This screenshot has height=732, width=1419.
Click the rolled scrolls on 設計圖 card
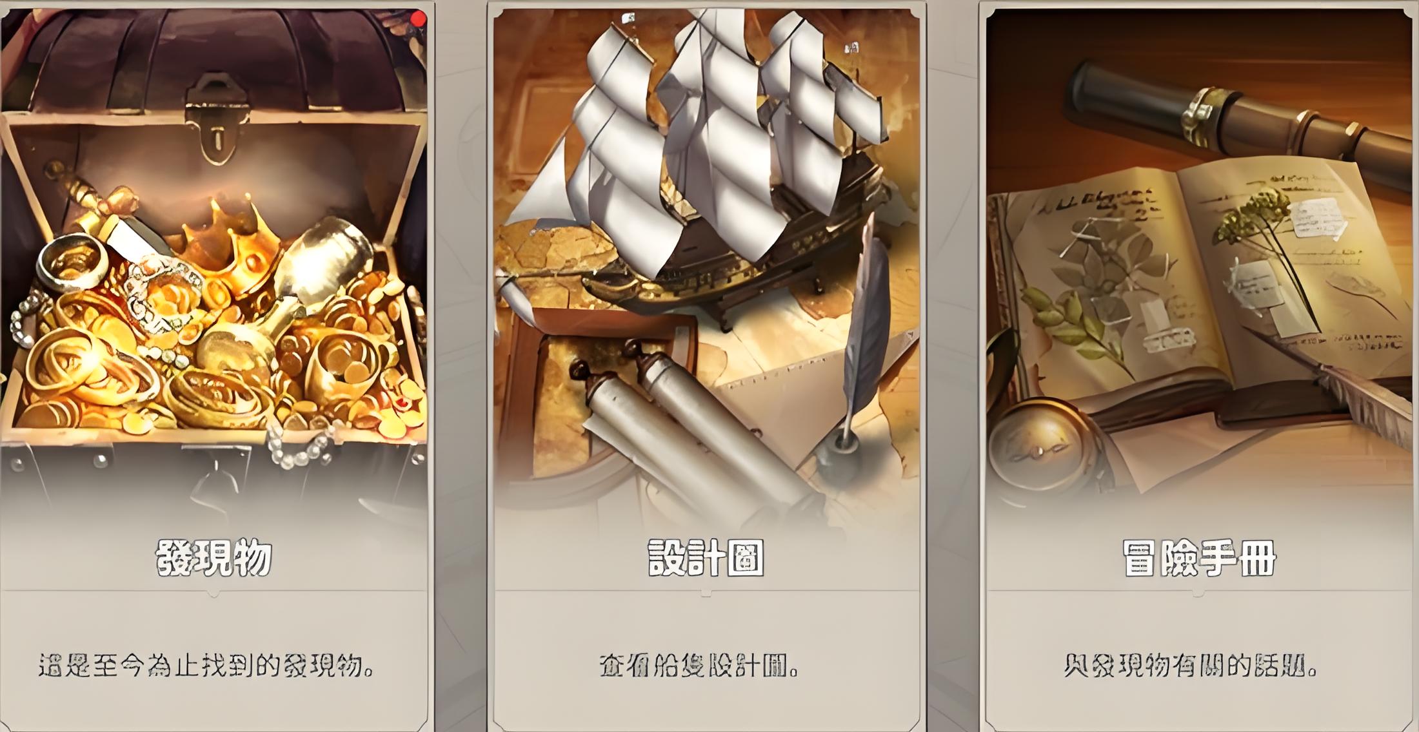pos(677,432)
